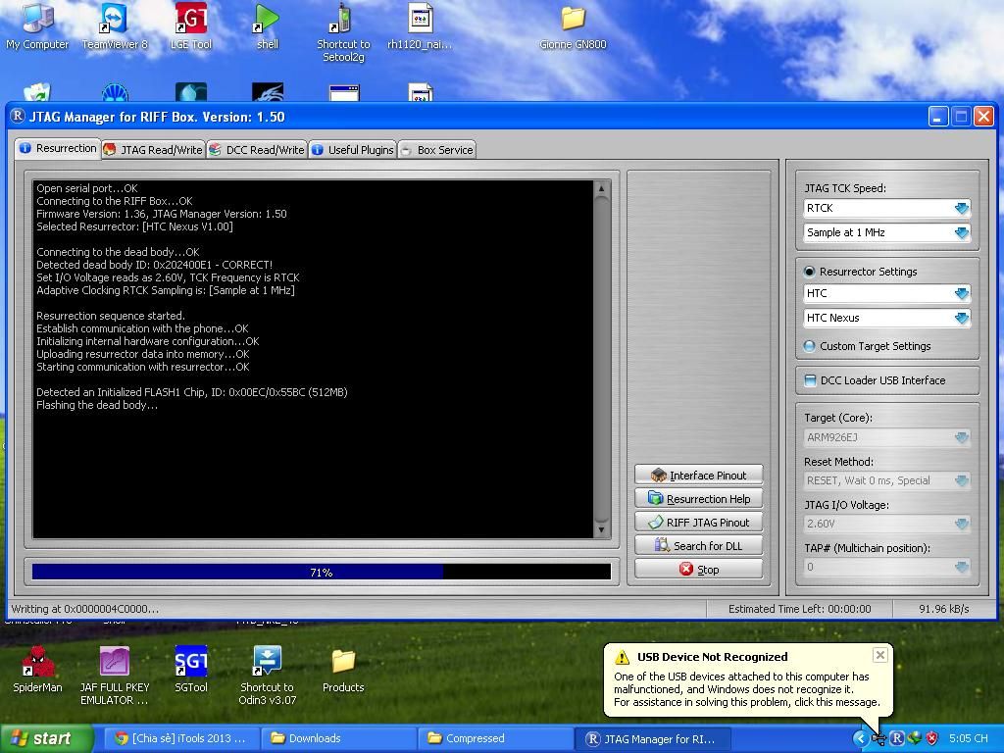Select the Shortcut to Odin3 v3.07 icon
Image resolution: width=1004 pixels, height=753 pixels.
(x=268, y=676)
